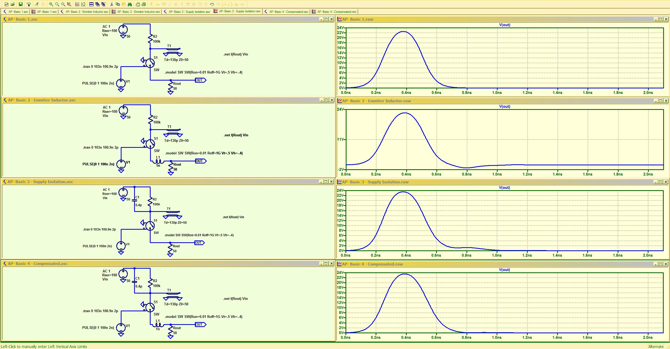Click the Open file folder icon
This screenshot has width=670, height=349.
click(x=13, y=4)
